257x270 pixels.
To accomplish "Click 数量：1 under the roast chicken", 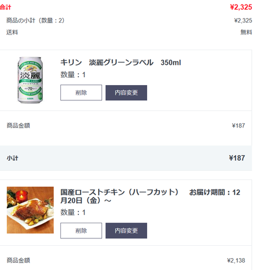I will [x=73, y=213].
